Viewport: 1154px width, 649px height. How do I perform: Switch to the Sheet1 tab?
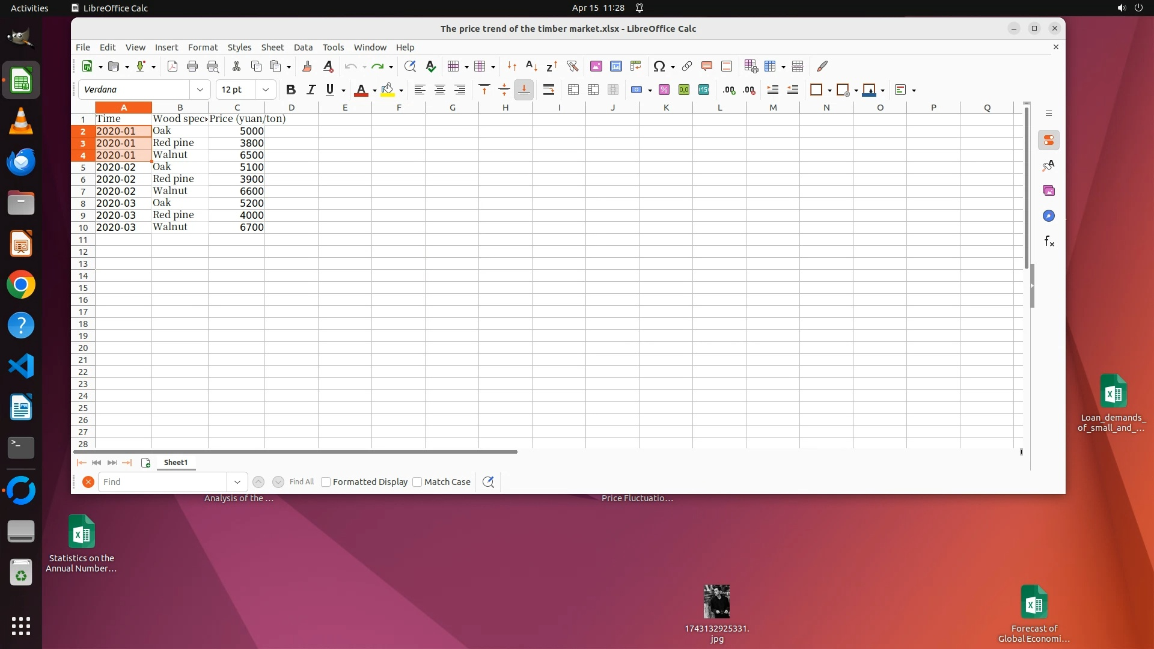[x=176, y=462]
